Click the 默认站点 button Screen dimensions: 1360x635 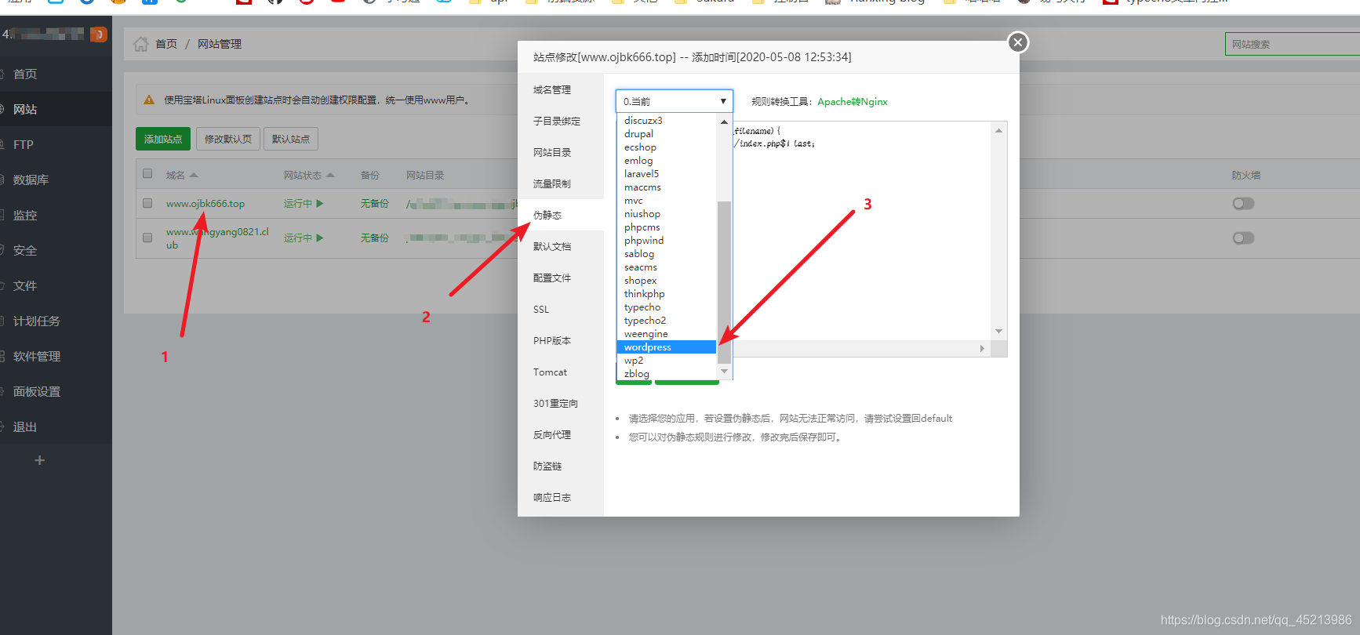tap(291, 139)
